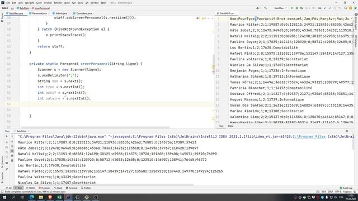Click the 'return staff;' statement
Screen dimensions: 358x201
click(51, 46)
